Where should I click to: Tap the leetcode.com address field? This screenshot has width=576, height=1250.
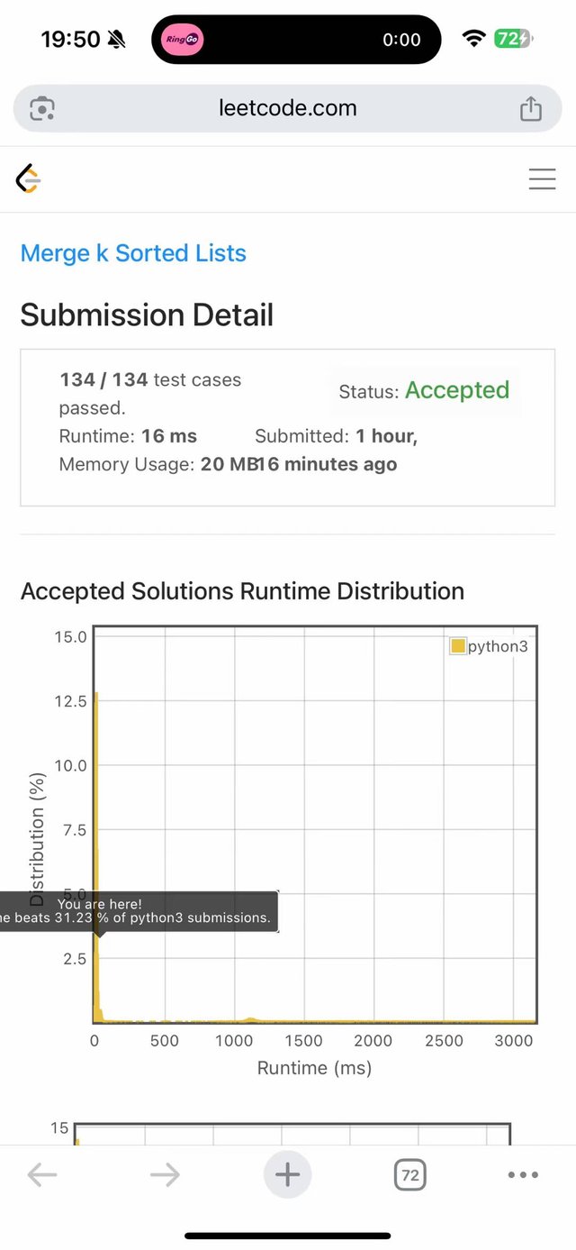(288, 109)
